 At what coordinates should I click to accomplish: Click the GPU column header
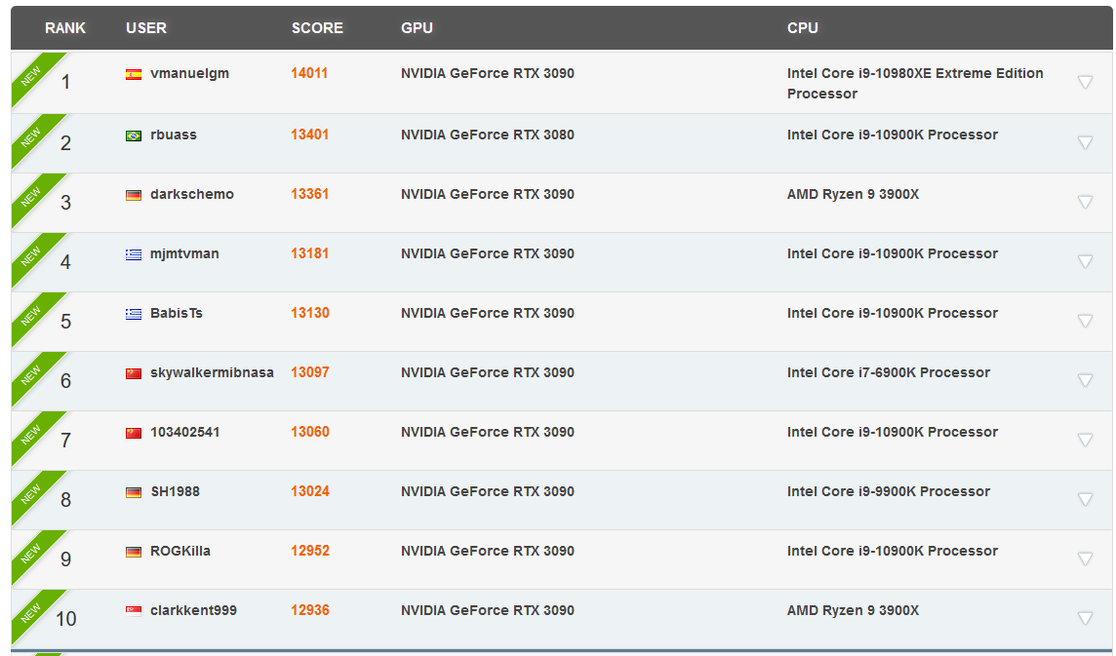(x=417, y=27)
